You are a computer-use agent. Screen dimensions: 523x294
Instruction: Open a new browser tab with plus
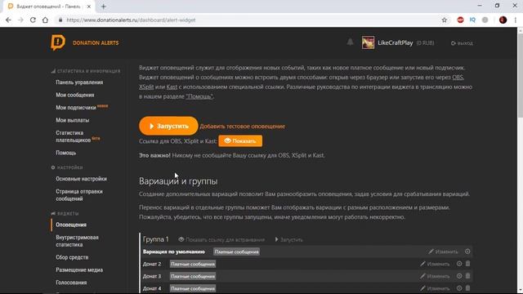pos(104,7)
